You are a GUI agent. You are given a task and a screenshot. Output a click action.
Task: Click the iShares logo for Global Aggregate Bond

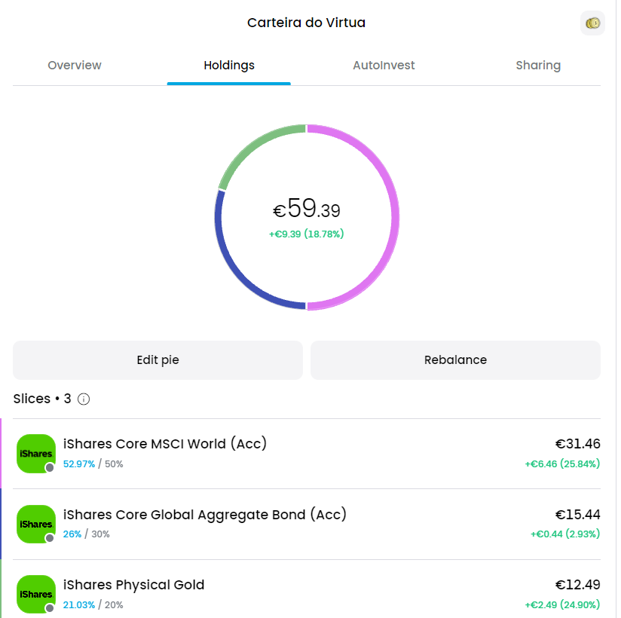[36, 524]
